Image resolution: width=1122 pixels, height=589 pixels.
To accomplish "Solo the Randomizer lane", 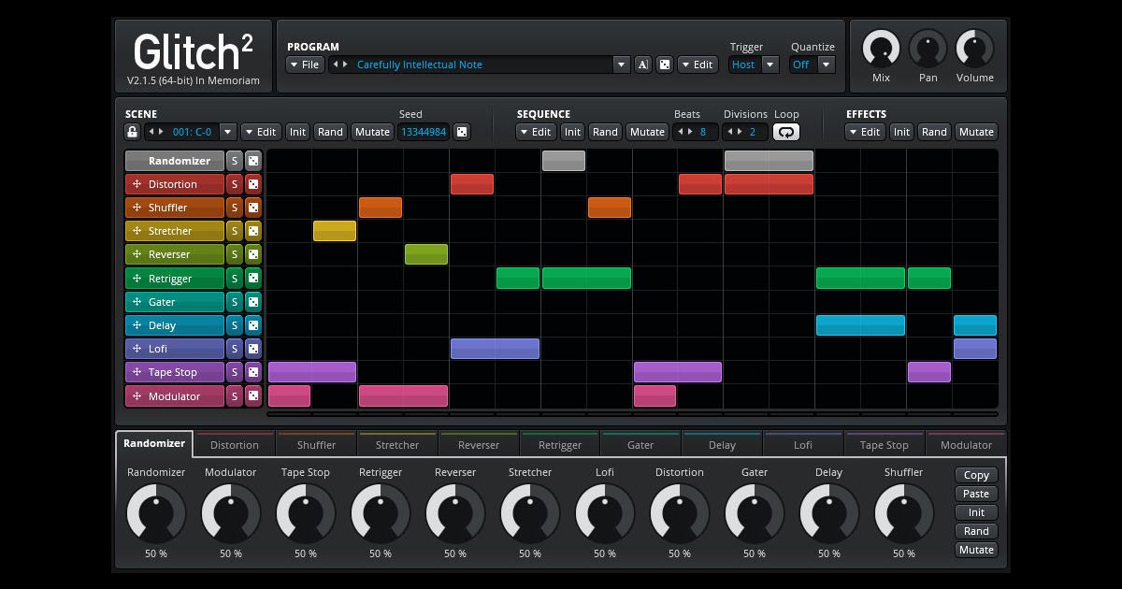I will point(235,161).
